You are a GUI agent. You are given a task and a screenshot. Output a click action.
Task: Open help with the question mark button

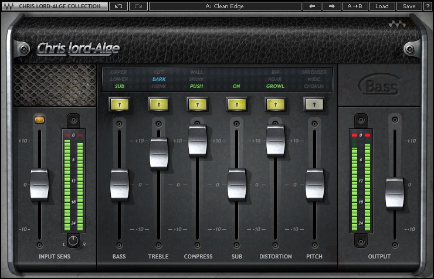coord(428,6)
